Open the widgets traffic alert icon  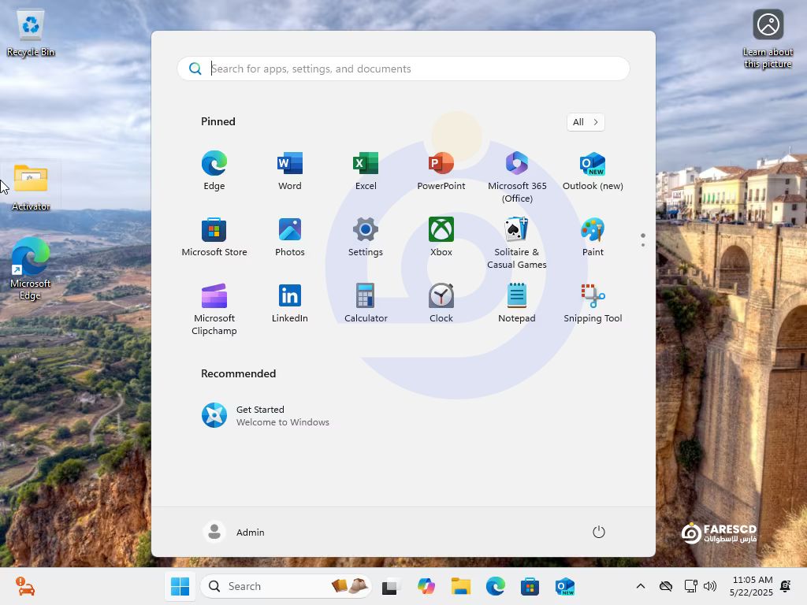pos(24,586)
